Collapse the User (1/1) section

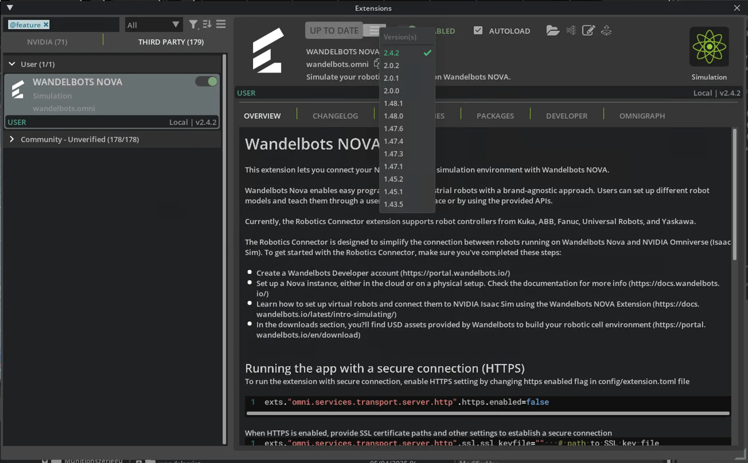click(x=12, y=64)
